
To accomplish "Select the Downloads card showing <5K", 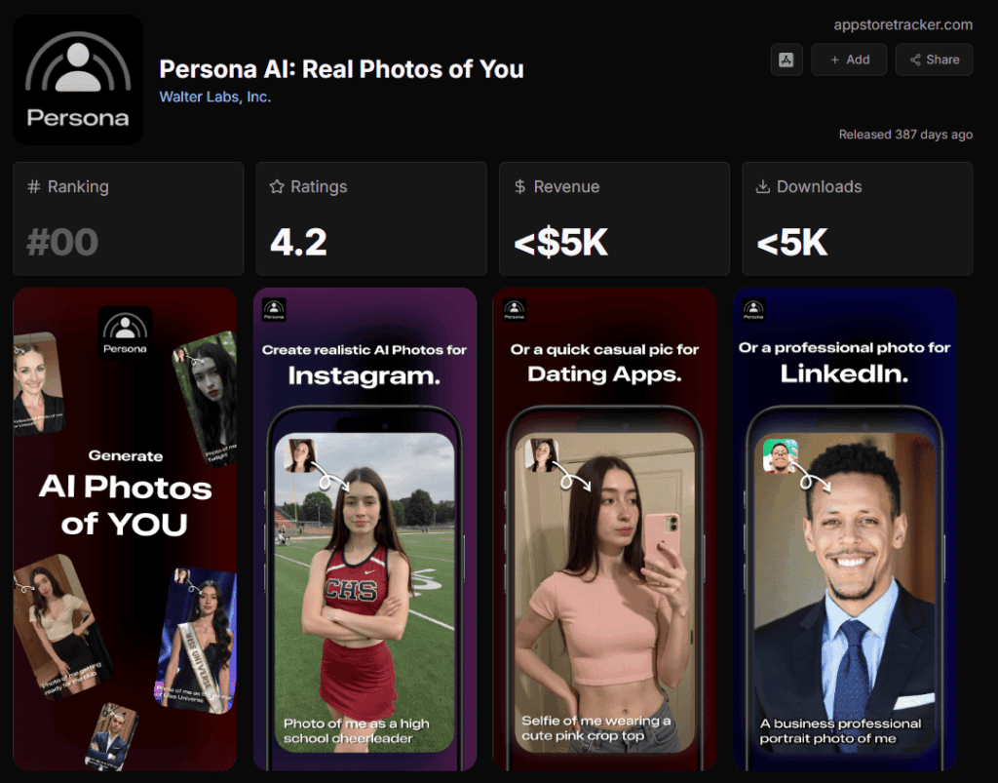I will (858, 218).
